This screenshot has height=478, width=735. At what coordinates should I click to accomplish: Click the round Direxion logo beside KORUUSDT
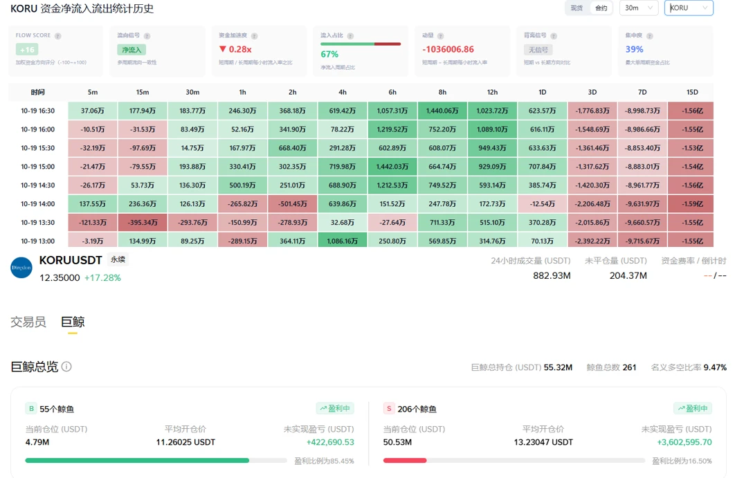pos(21,268)
